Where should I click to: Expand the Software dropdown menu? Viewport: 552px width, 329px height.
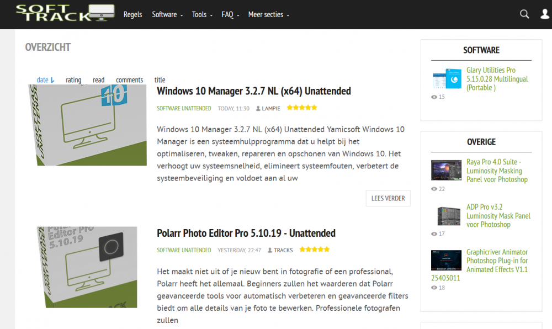point(167,15)
